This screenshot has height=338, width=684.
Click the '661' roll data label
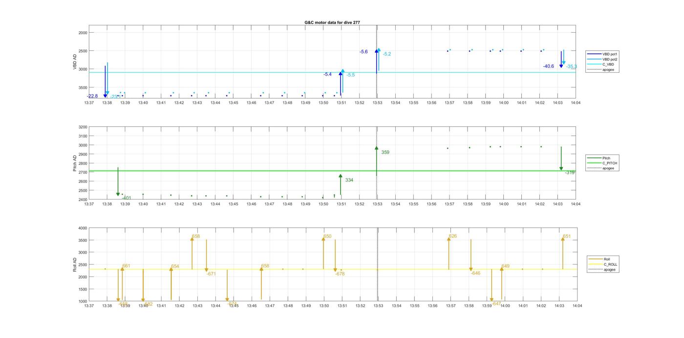(x=126, y=266)
